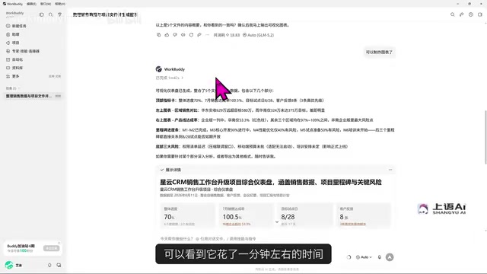Expand the 任务 list arrow in the sidebar

coord(19,88)
